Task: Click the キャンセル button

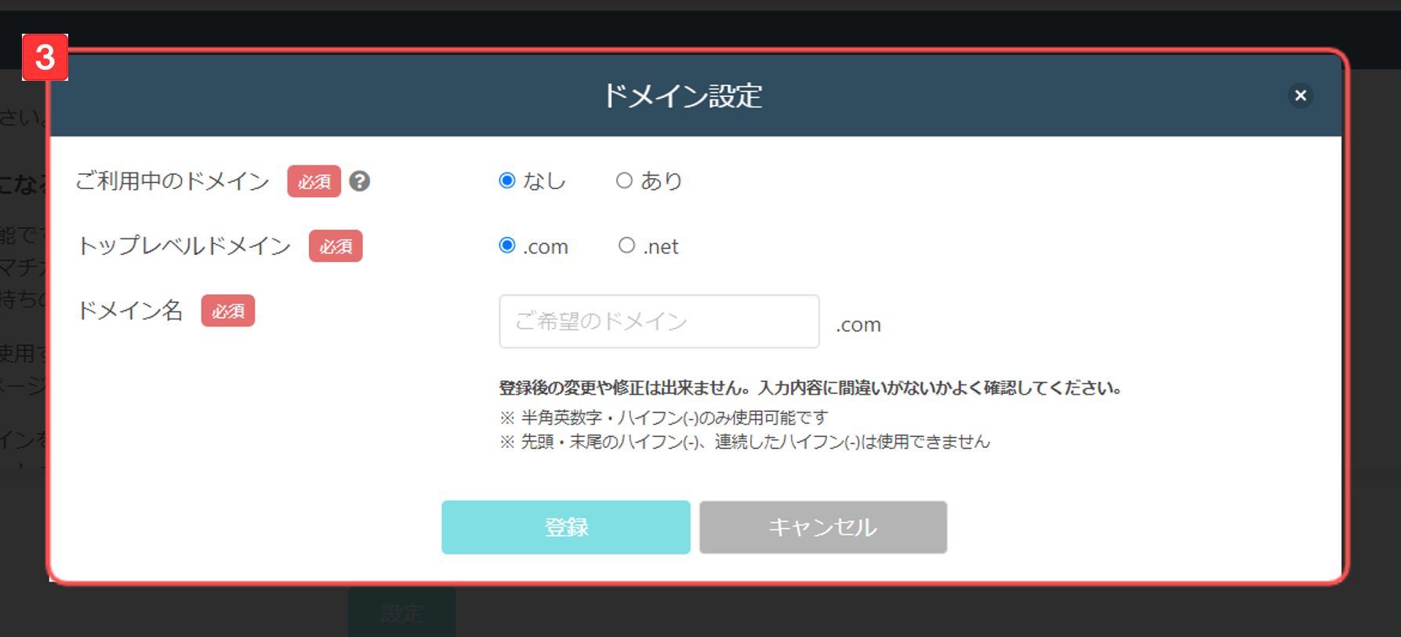Action: pyautogui.click(x=823, y=527)
